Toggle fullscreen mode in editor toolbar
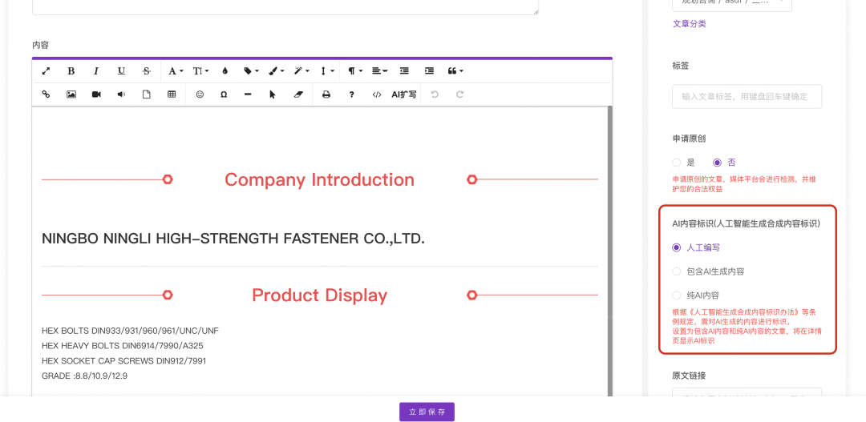 click(x=47, y=71)
